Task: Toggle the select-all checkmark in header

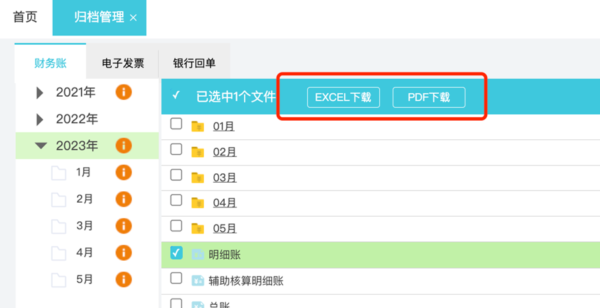Action: pos(177,96)
